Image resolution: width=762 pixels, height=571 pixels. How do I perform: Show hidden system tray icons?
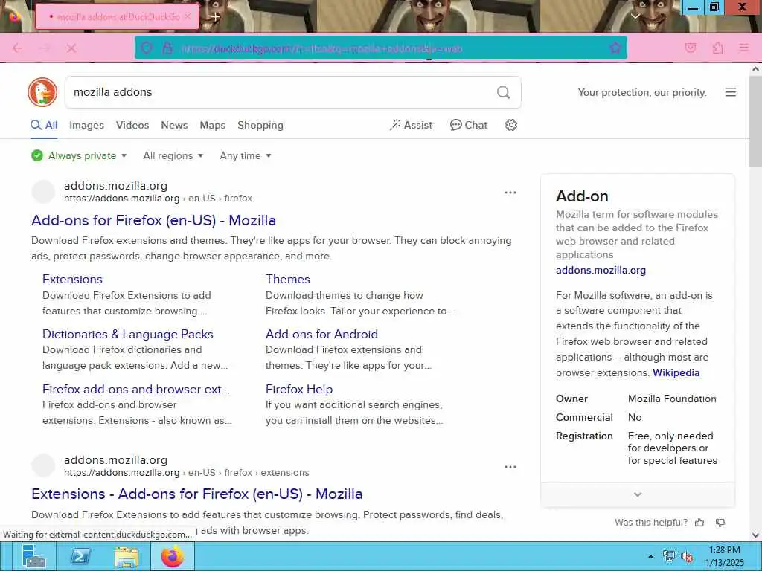[x=650, y=556]
